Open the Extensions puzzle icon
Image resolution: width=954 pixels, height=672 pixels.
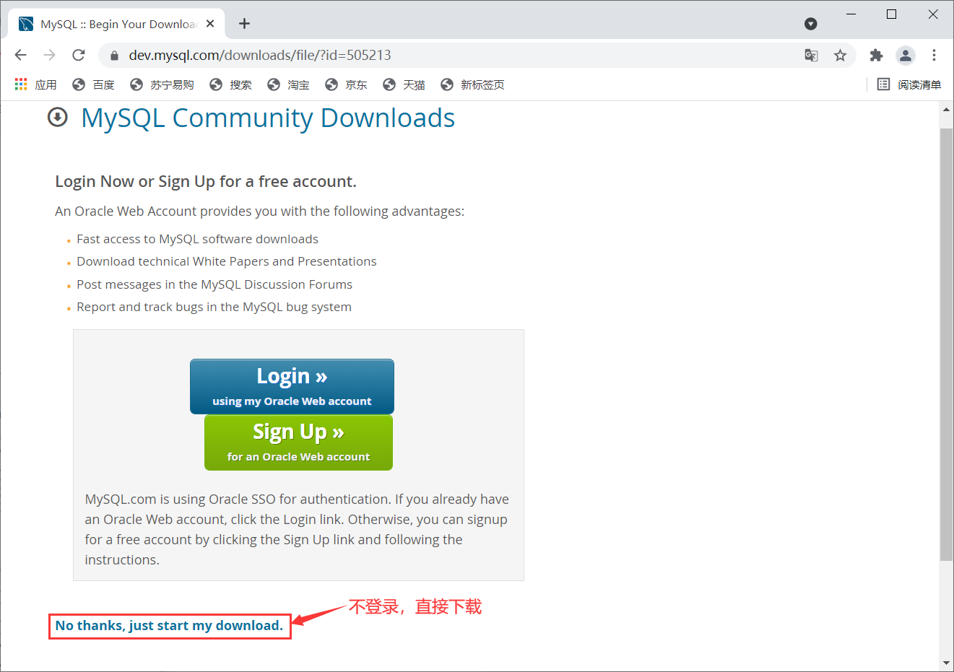(x=876, y=55)
